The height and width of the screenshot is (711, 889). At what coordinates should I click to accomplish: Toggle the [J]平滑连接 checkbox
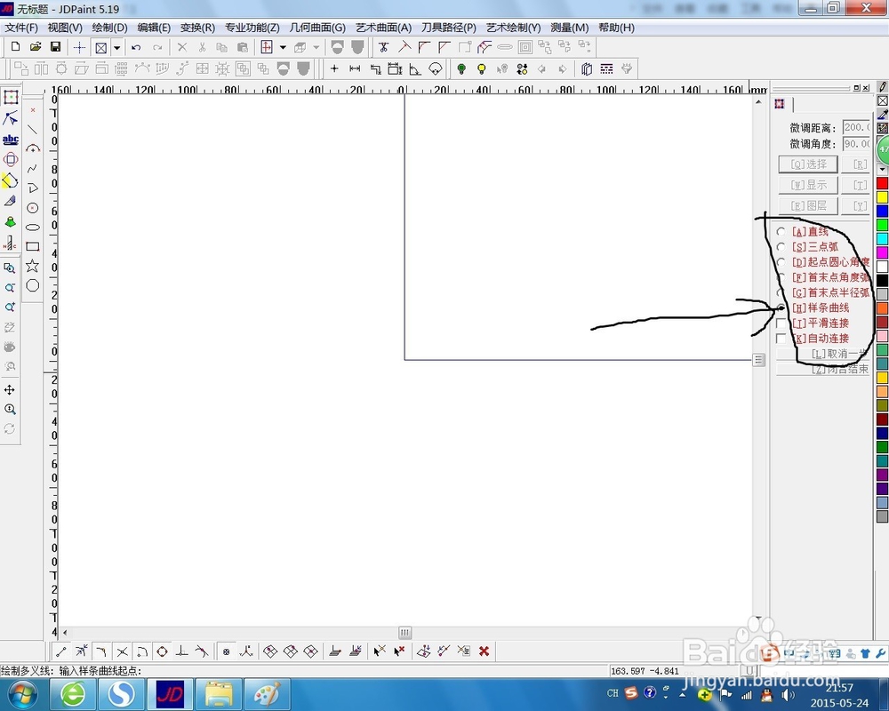click(x=781, y=324)
